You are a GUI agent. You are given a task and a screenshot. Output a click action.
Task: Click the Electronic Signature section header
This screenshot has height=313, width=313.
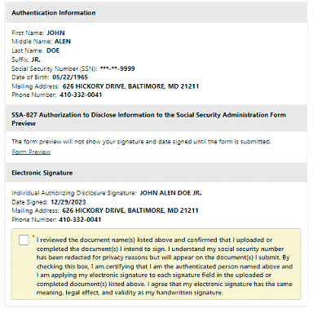42,173
